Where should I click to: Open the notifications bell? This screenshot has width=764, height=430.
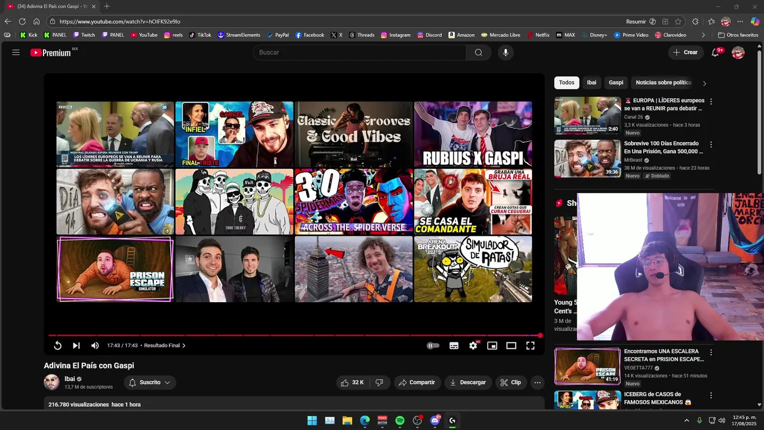pos(715,53)
